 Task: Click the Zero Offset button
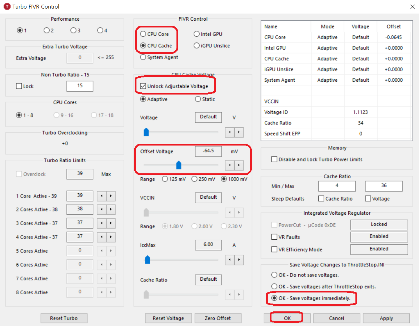(x=218, y=318)
